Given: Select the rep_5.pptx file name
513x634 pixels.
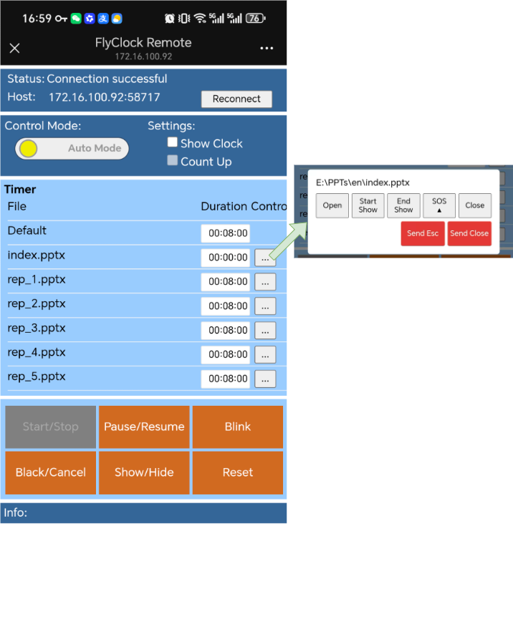Looking at the screenshot, I should pyautogui.click(x=37, y=377).
